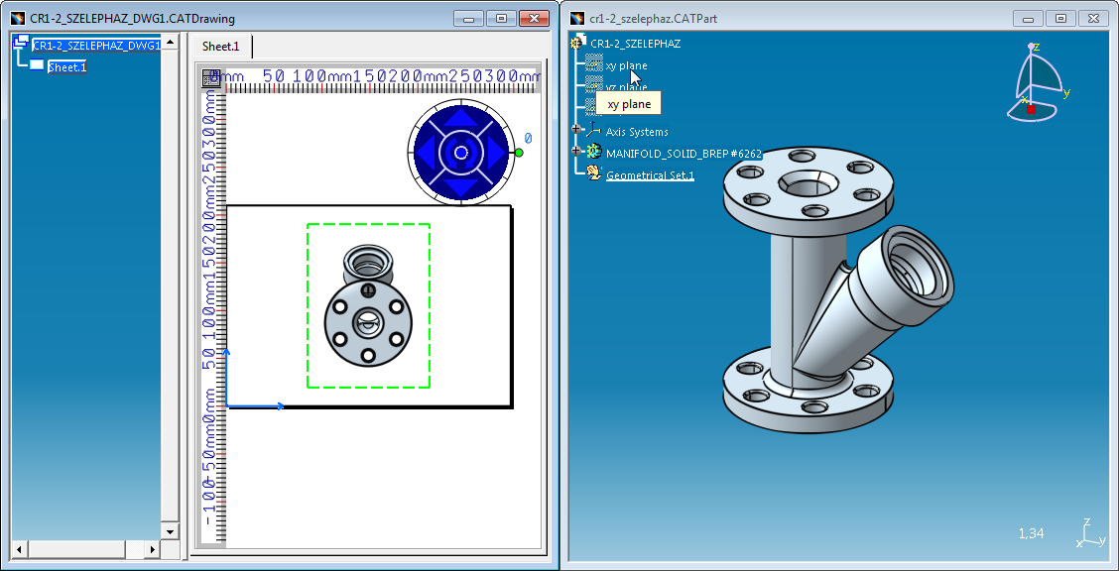The height and width of the screenshot is (571, 1119).
Task: Switch to the Sheet.1 tab
Action: click(x=221, y=47)
